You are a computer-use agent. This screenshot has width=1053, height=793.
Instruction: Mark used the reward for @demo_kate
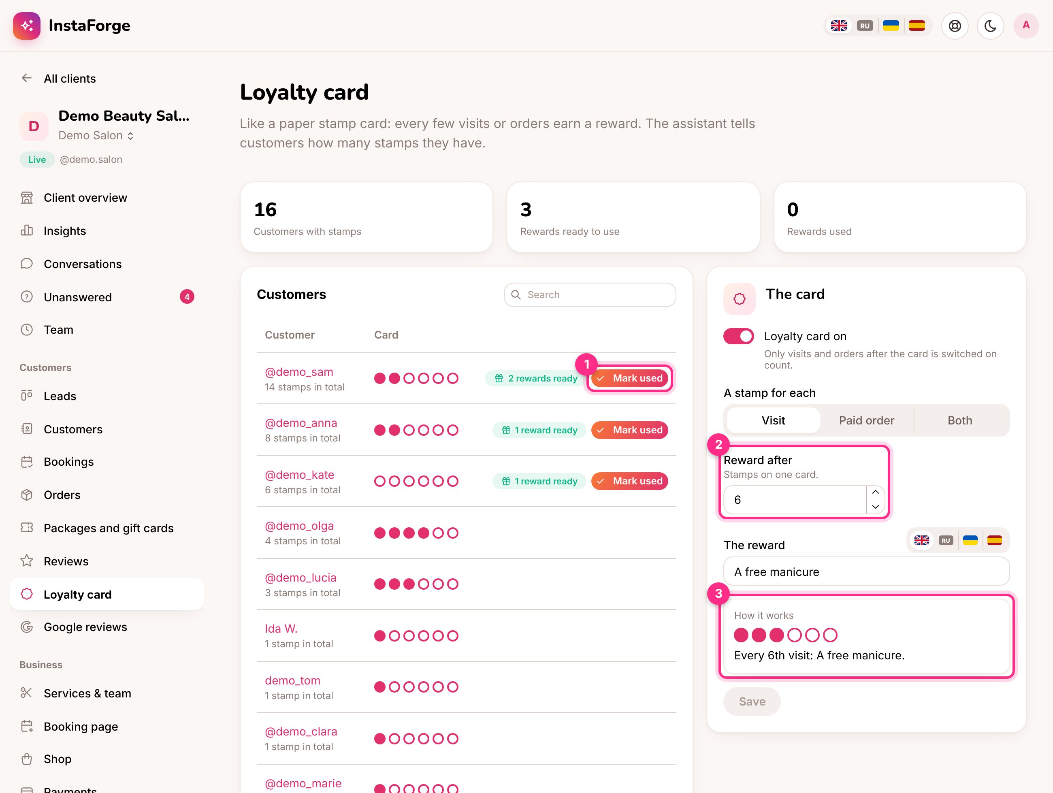coord(629,481)
